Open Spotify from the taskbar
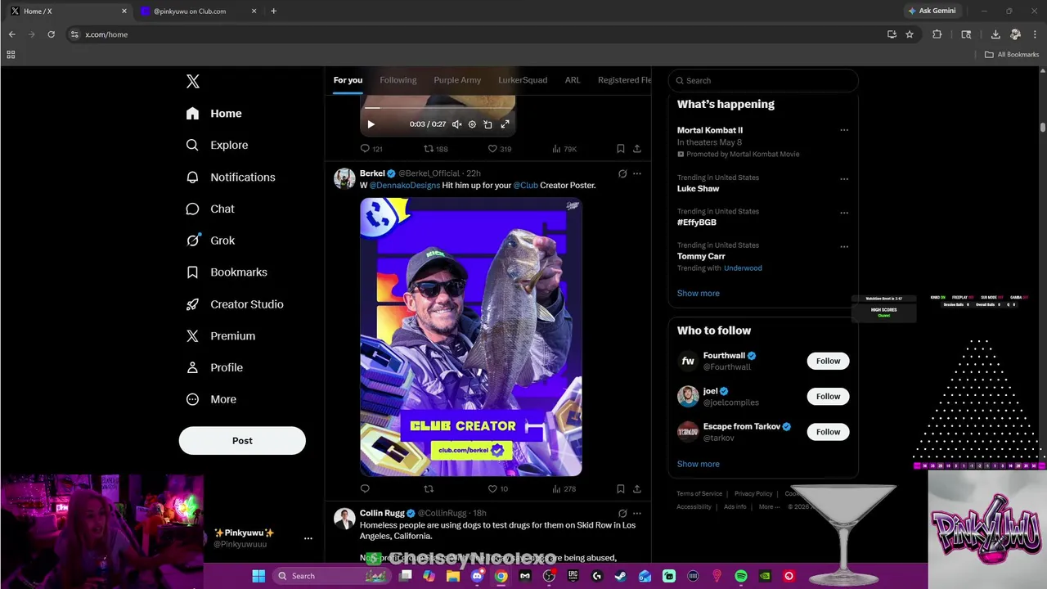Screen dimensions: 1047x589 point(740,576)
